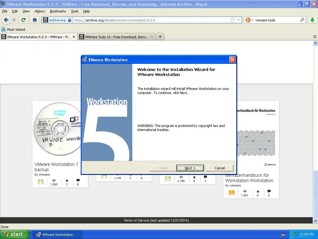Select the VMware Workstation 5.5.9 tab
318x239 pixels.
39,37
